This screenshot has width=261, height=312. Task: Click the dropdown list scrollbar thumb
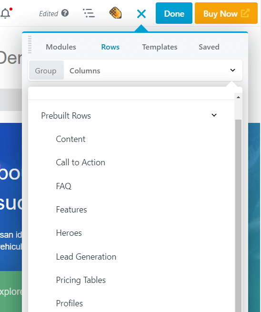tap(238, 216)
